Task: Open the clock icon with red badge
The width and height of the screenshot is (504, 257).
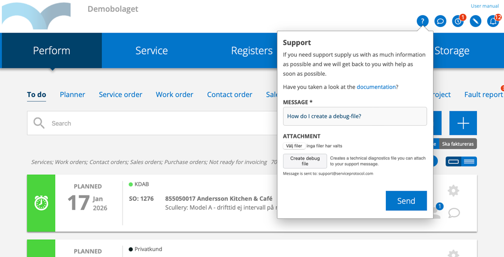Action: tap(458, 21)
